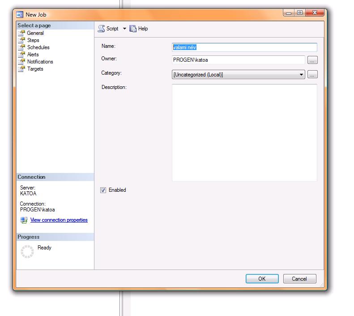Click the General page icon
This screenshot has width=354, height=316.
pyautogui.click(x=21, y=33)
